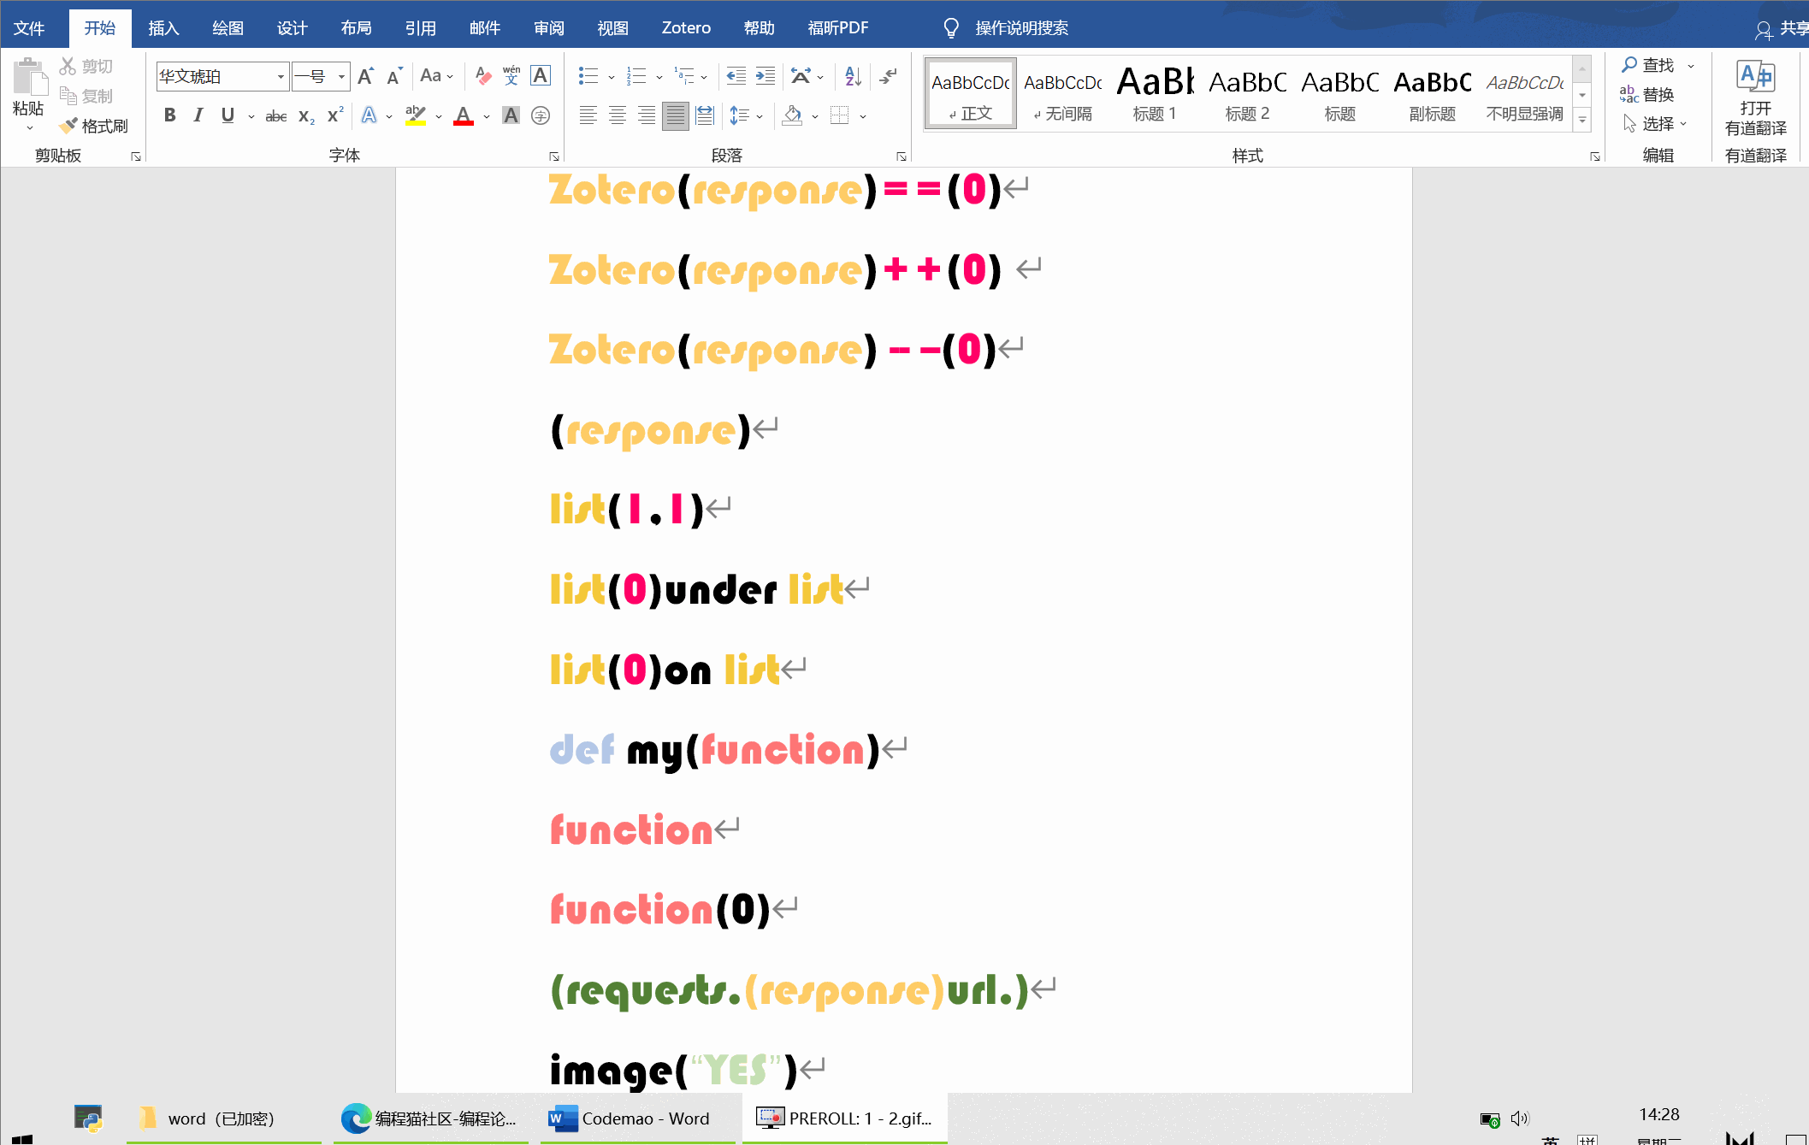The height and width of the screenshot is (1145, 1809).
Task: Sort the paragraph with the A-Z icon
Action: (x=853, y=76)
